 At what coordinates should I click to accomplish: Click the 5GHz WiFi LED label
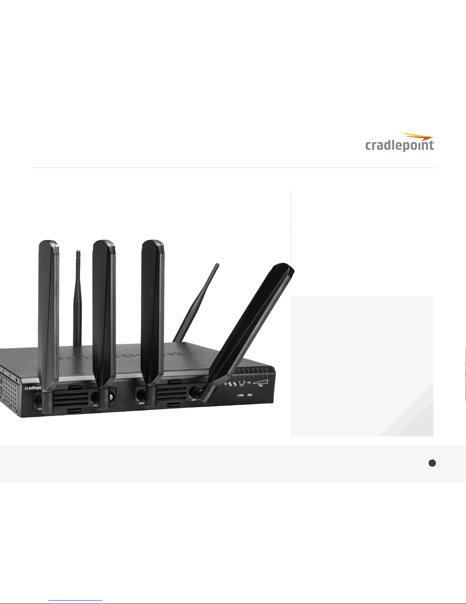250,395
